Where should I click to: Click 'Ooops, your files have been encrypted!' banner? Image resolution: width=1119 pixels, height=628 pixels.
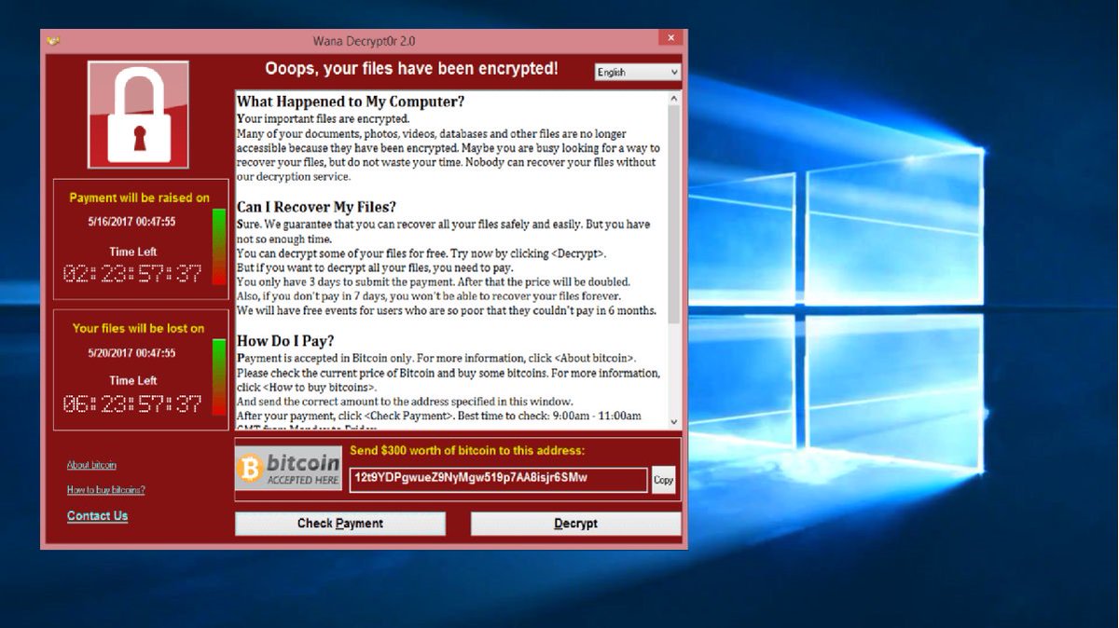pos(411,68)
